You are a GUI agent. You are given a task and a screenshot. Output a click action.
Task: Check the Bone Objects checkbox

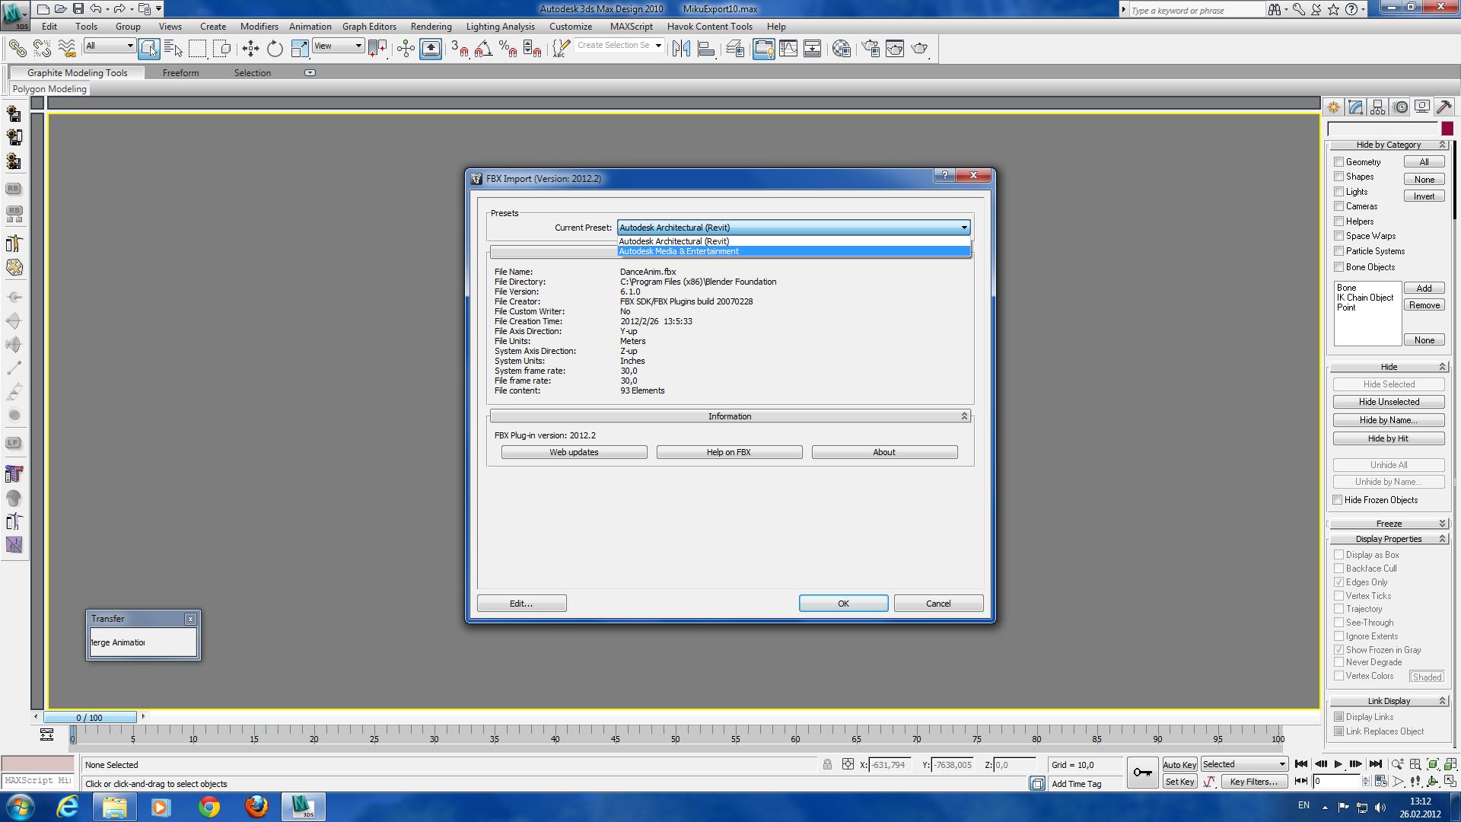(1338, 267)
